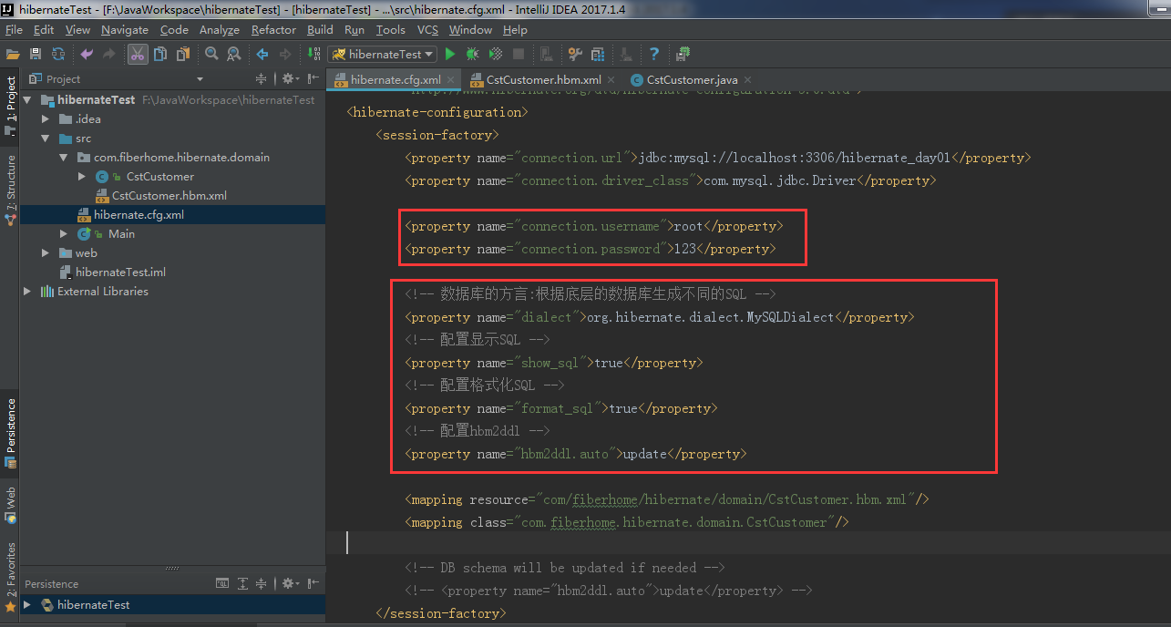Click the Save All toolbar icon

coord(36,55)
